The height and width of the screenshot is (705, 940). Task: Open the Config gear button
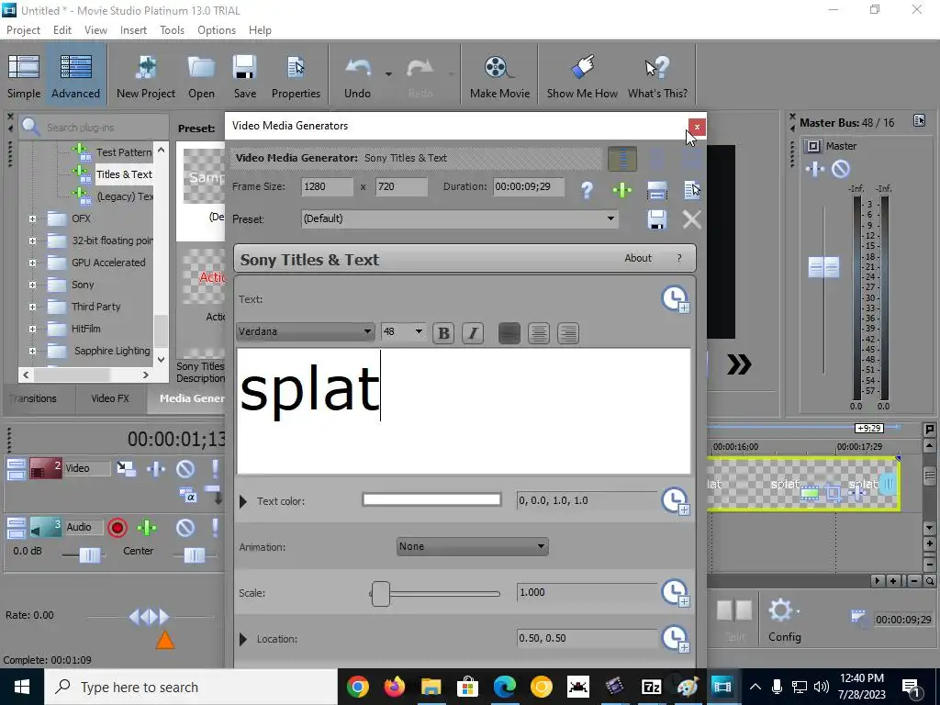(785, 621)
